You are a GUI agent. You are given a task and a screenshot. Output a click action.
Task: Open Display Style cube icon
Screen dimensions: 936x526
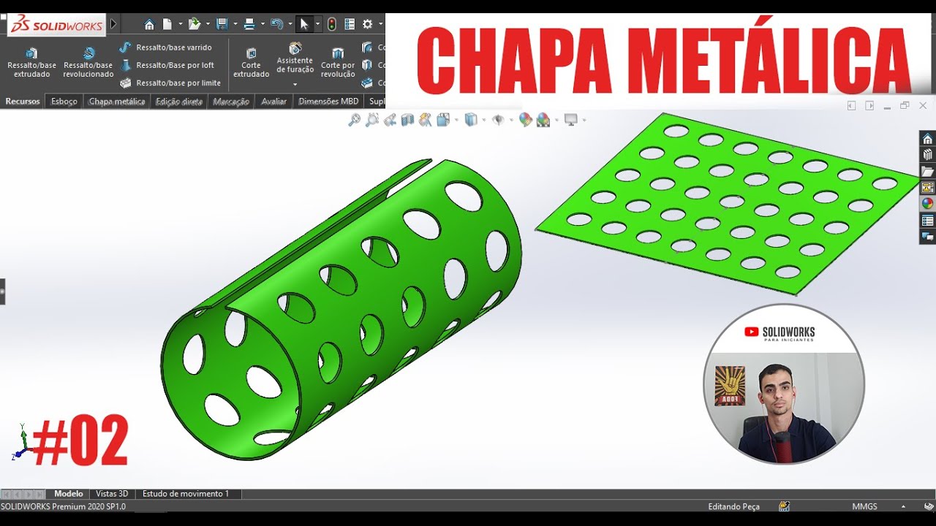point(471,120)
